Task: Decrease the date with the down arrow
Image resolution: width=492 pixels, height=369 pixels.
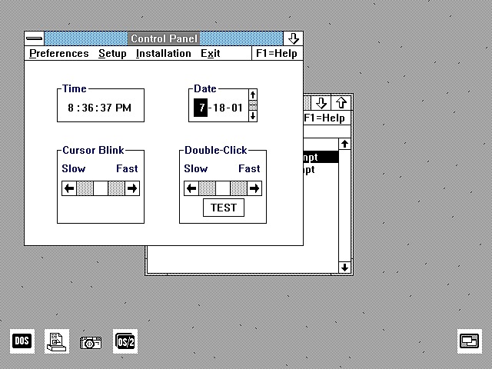Action: [x=253, y=116]
